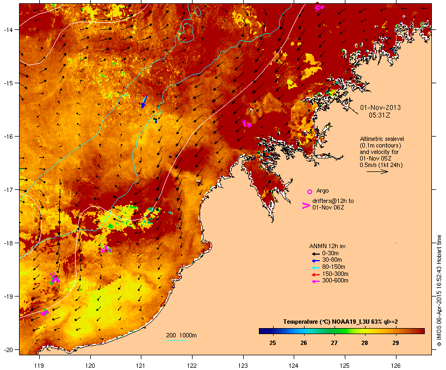The height and width of the screenshot is (370, 446).
Task: Click the -14 latitude axis label
Action: coord(8,29)
